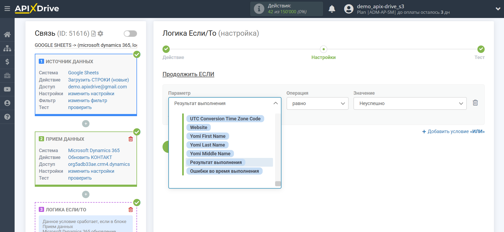This screenshot has width=504, height=232.
Task: Click изменить фильтр link
Action: (88, 101)
